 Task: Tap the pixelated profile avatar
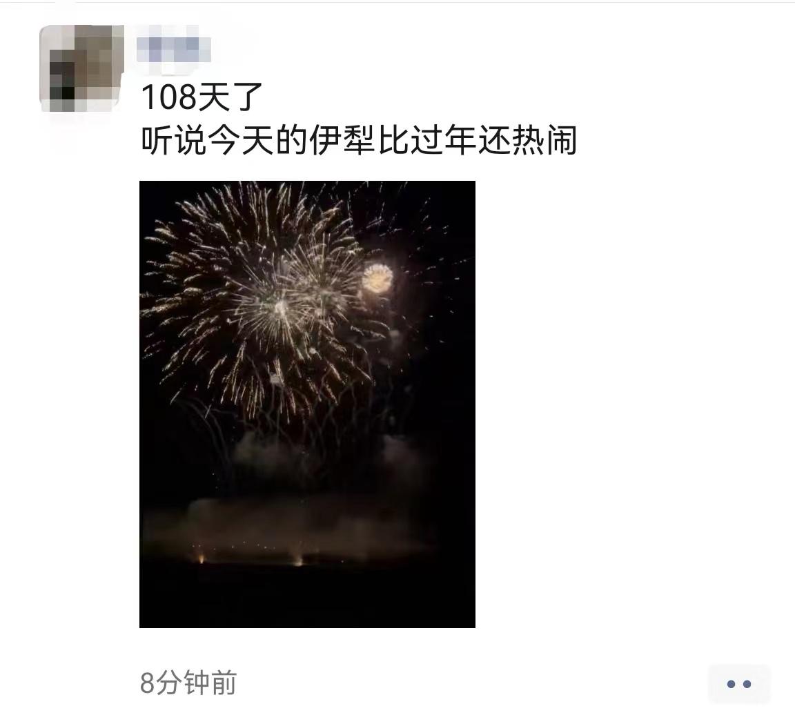[81, 68]
